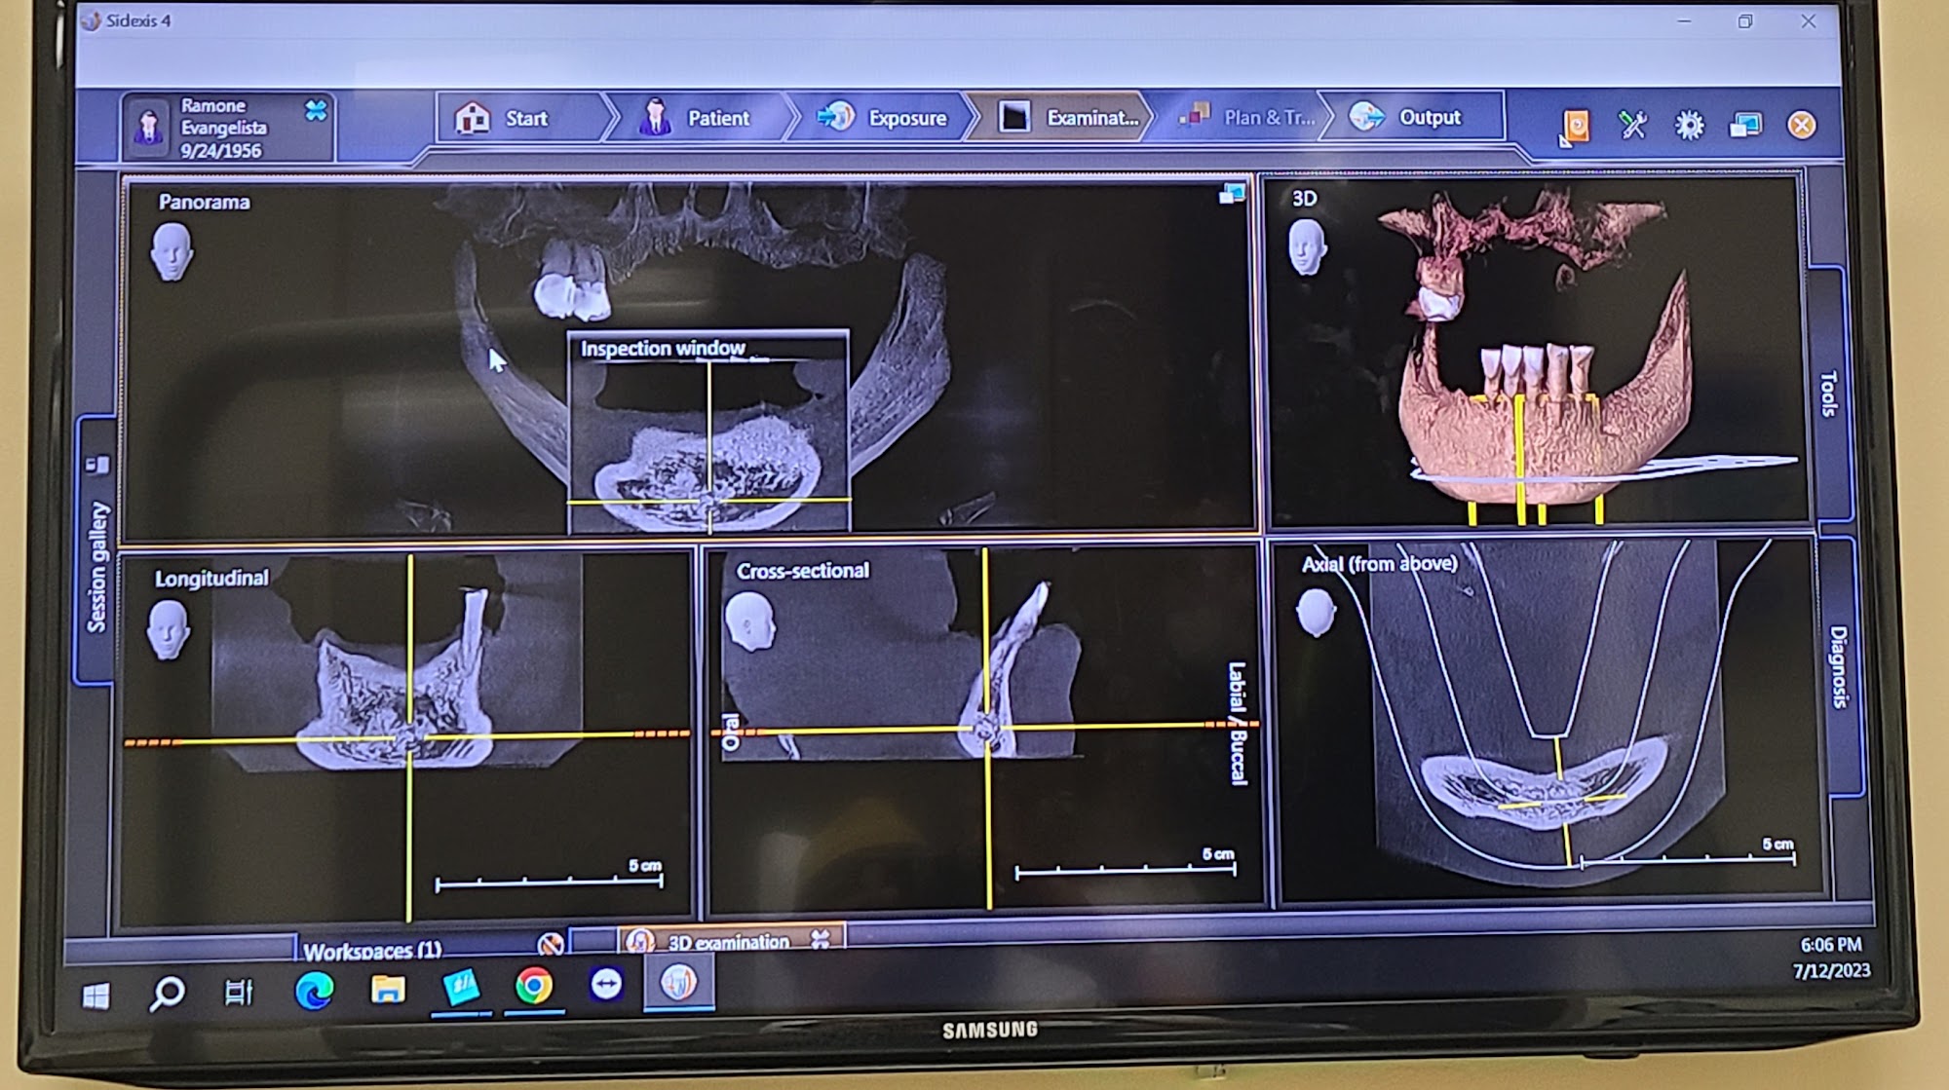Close patient Ramone Evangelista record
This screenshot has height=1090, width=1949.
pyautogui.click(x=316, y=110)
